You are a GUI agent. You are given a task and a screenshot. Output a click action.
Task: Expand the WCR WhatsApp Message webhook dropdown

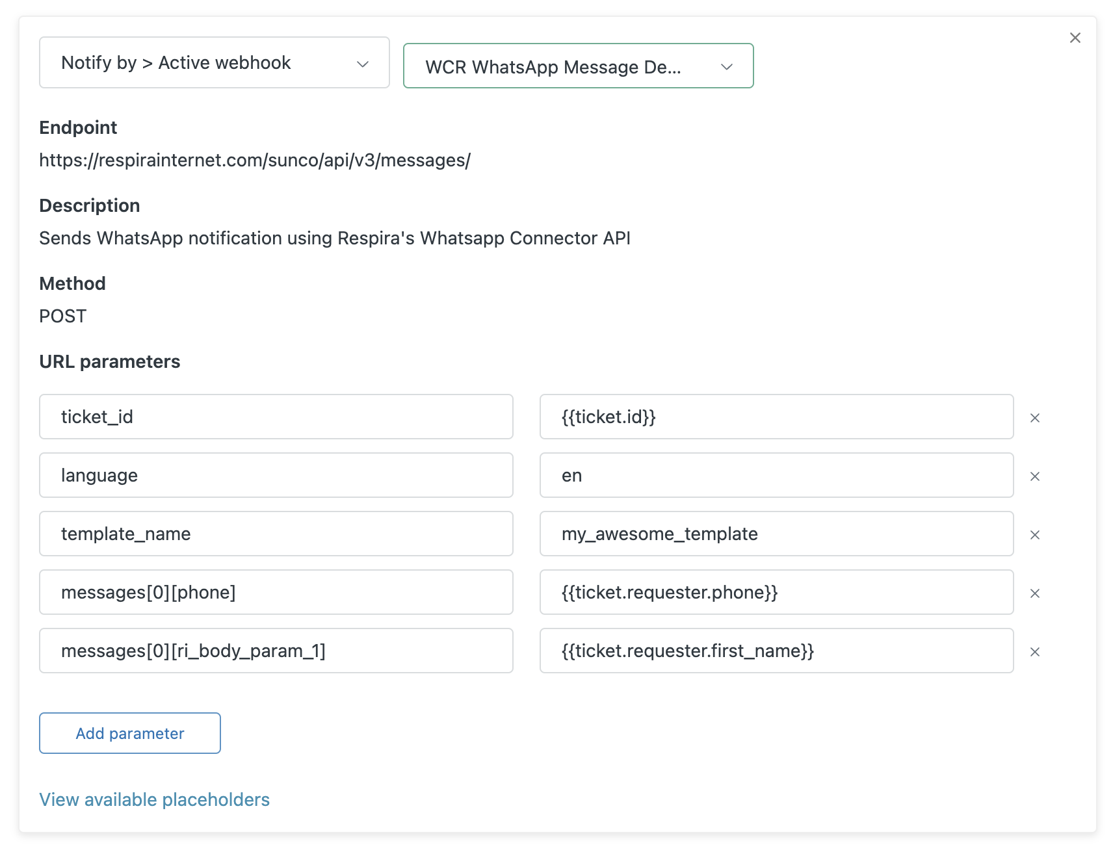click(x=578, y=66)
